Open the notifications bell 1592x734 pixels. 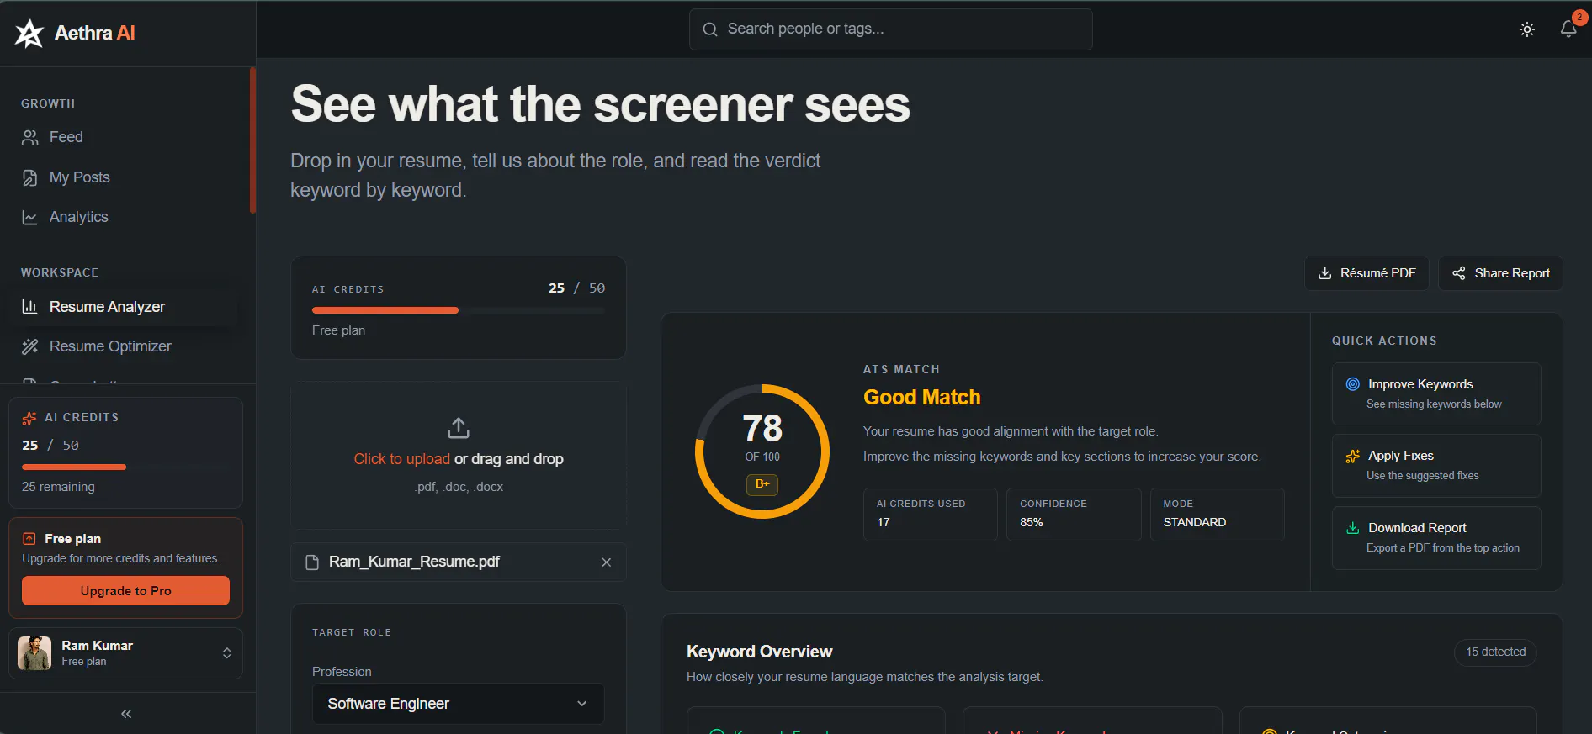click(x=1568, y=29)
